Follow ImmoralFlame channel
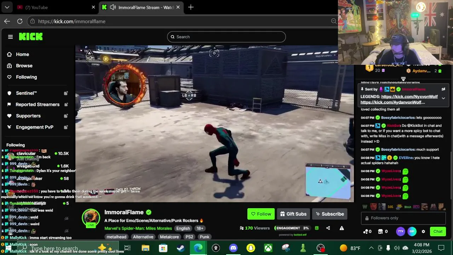453x255 pixels. [x=261, y=214]
